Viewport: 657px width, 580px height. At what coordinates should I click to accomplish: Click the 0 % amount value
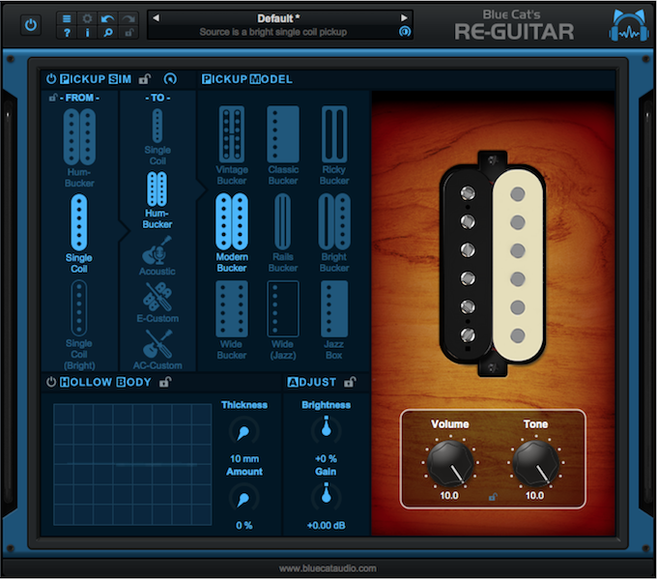[243, 525]
